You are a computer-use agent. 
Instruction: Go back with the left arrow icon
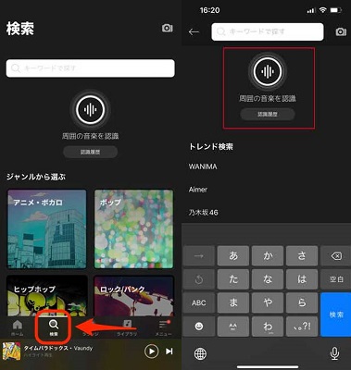click(194, 31)
